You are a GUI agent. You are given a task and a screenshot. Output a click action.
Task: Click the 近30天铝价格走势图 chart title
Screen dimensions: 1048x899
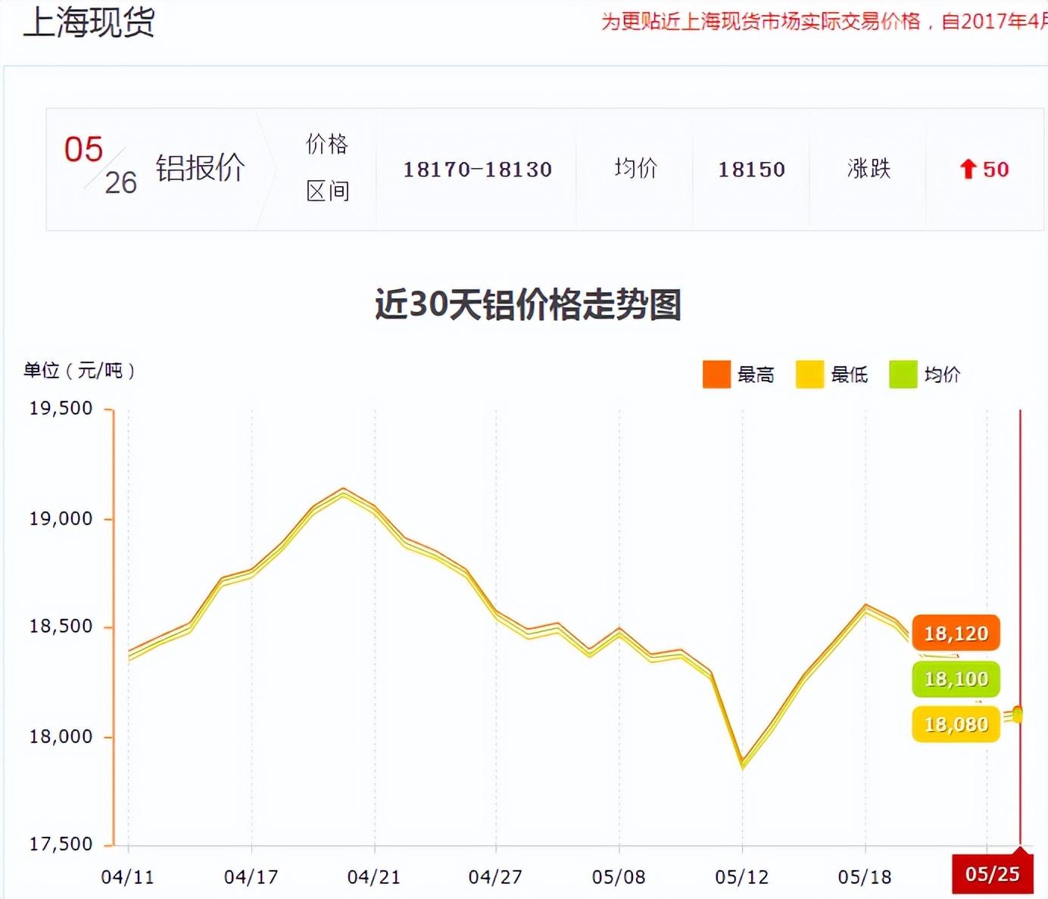coord(529,304)
